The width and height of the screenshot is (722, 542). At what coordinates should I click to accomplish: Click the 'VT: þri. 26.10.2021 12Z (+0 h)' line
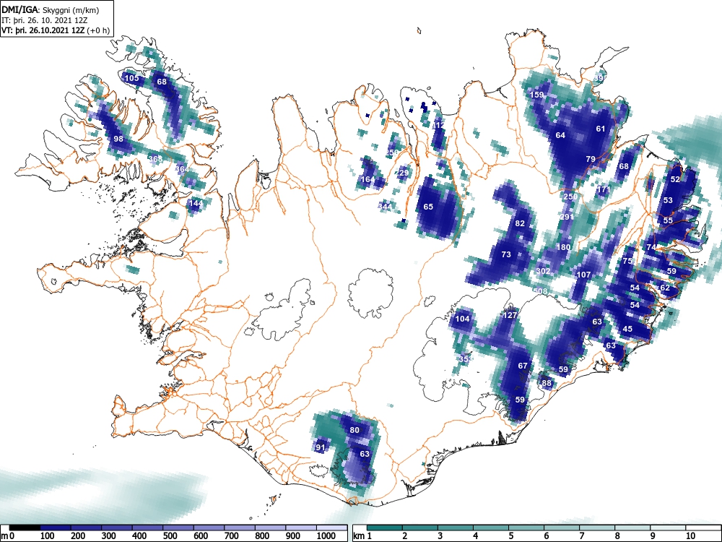pyautogui.click(x=56, y=30)
